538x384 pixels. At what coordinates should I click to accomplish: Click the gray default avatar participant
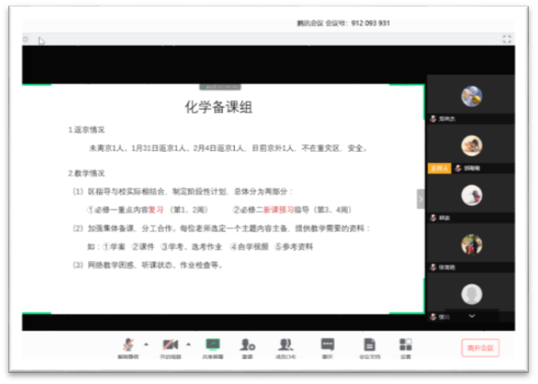(472, 295)
